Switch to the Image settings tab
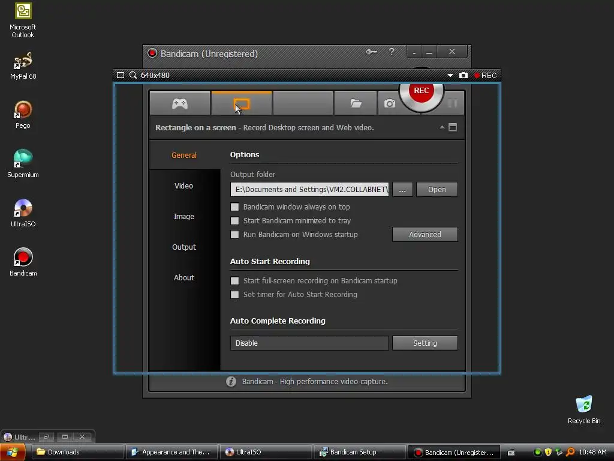This screenshot has width=614, height=461. click(184, 216)
